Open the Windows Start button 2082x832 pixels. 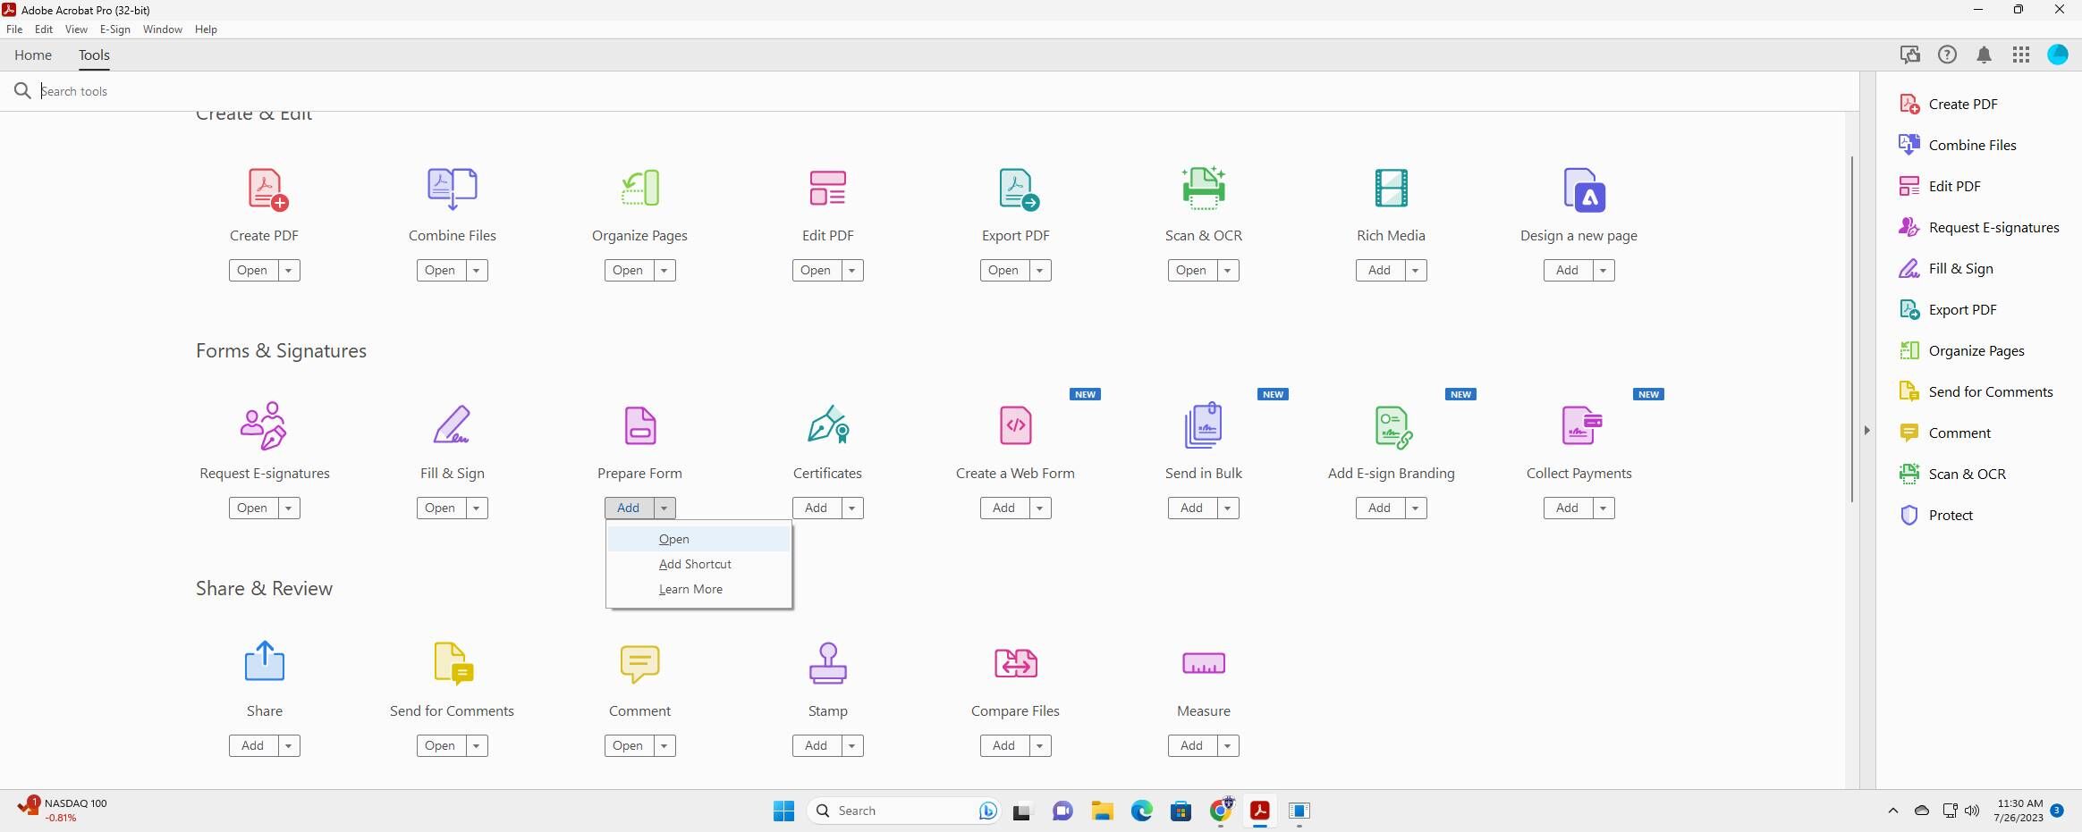click(783, 811)
